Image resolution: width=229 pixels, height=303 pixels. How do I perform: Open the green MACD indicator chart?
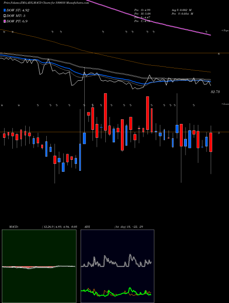click(39, 266)
